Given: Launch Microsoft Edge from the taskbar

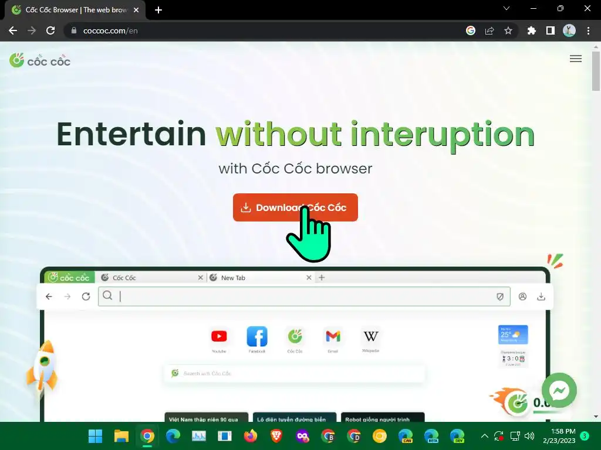Looking at the screenshot, I should 173,436.
